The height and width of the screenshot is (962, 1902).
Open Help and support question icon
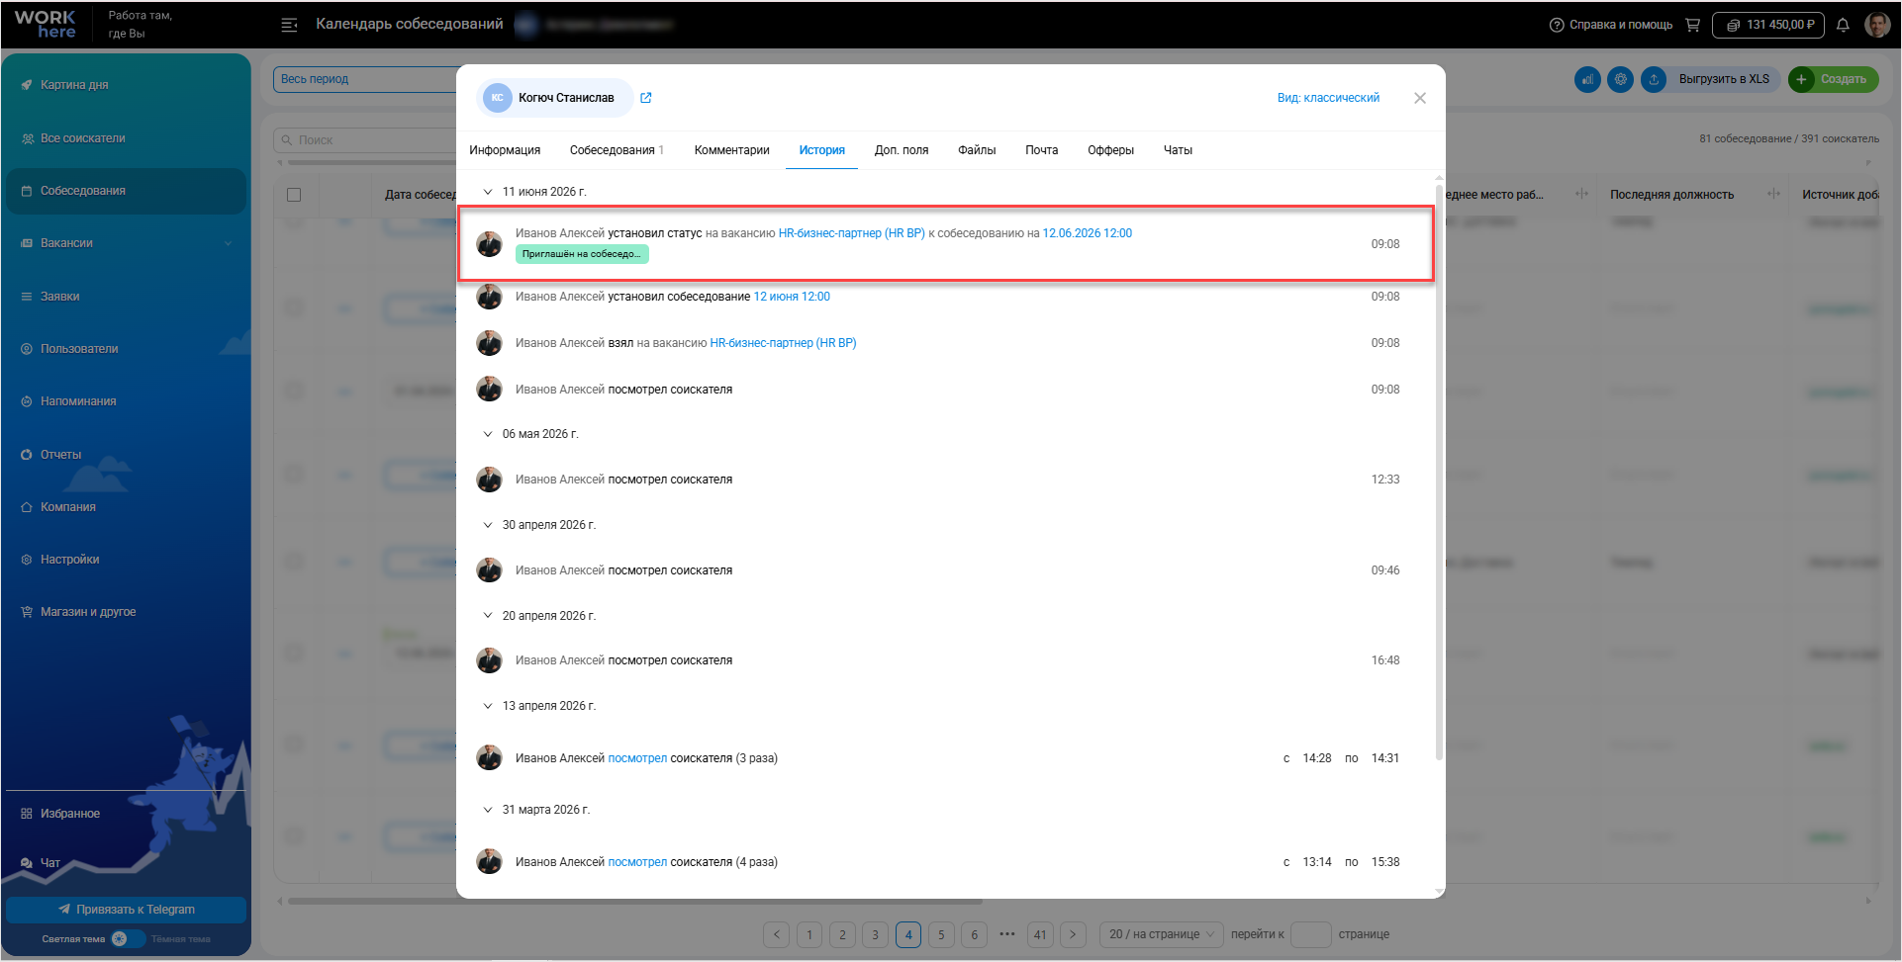[x=1556, y=25]
